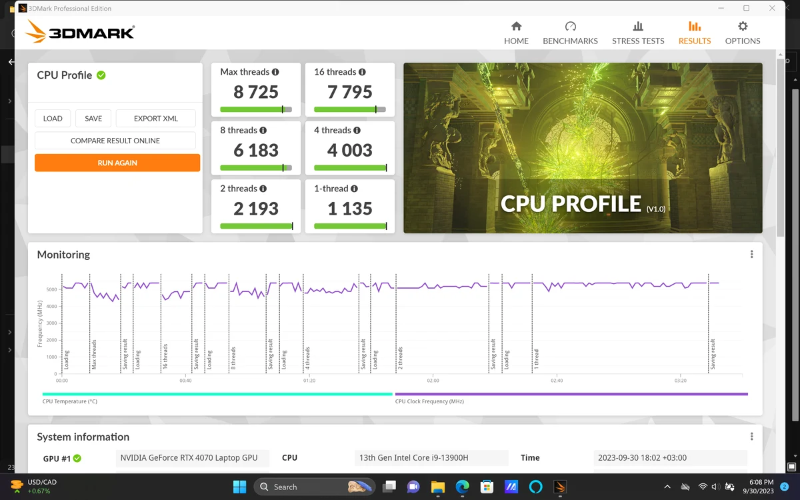Image resolution: width=800 pixels, height=500 pixels.
Task: Click COMPARE RESULT ONLINE
Action: [115, 141]
